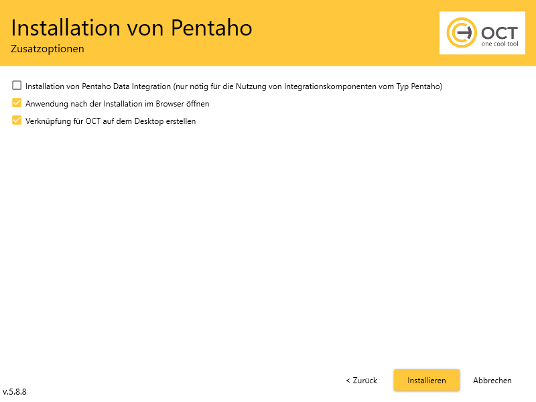Disable the OCT desktop shortcut checkbox
The height and width of the screenshot is (402, 536).
(17, 121)
